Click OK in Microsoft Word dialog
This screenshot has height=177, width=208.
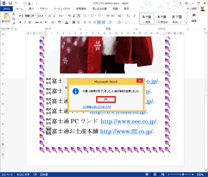click(106, 99)
